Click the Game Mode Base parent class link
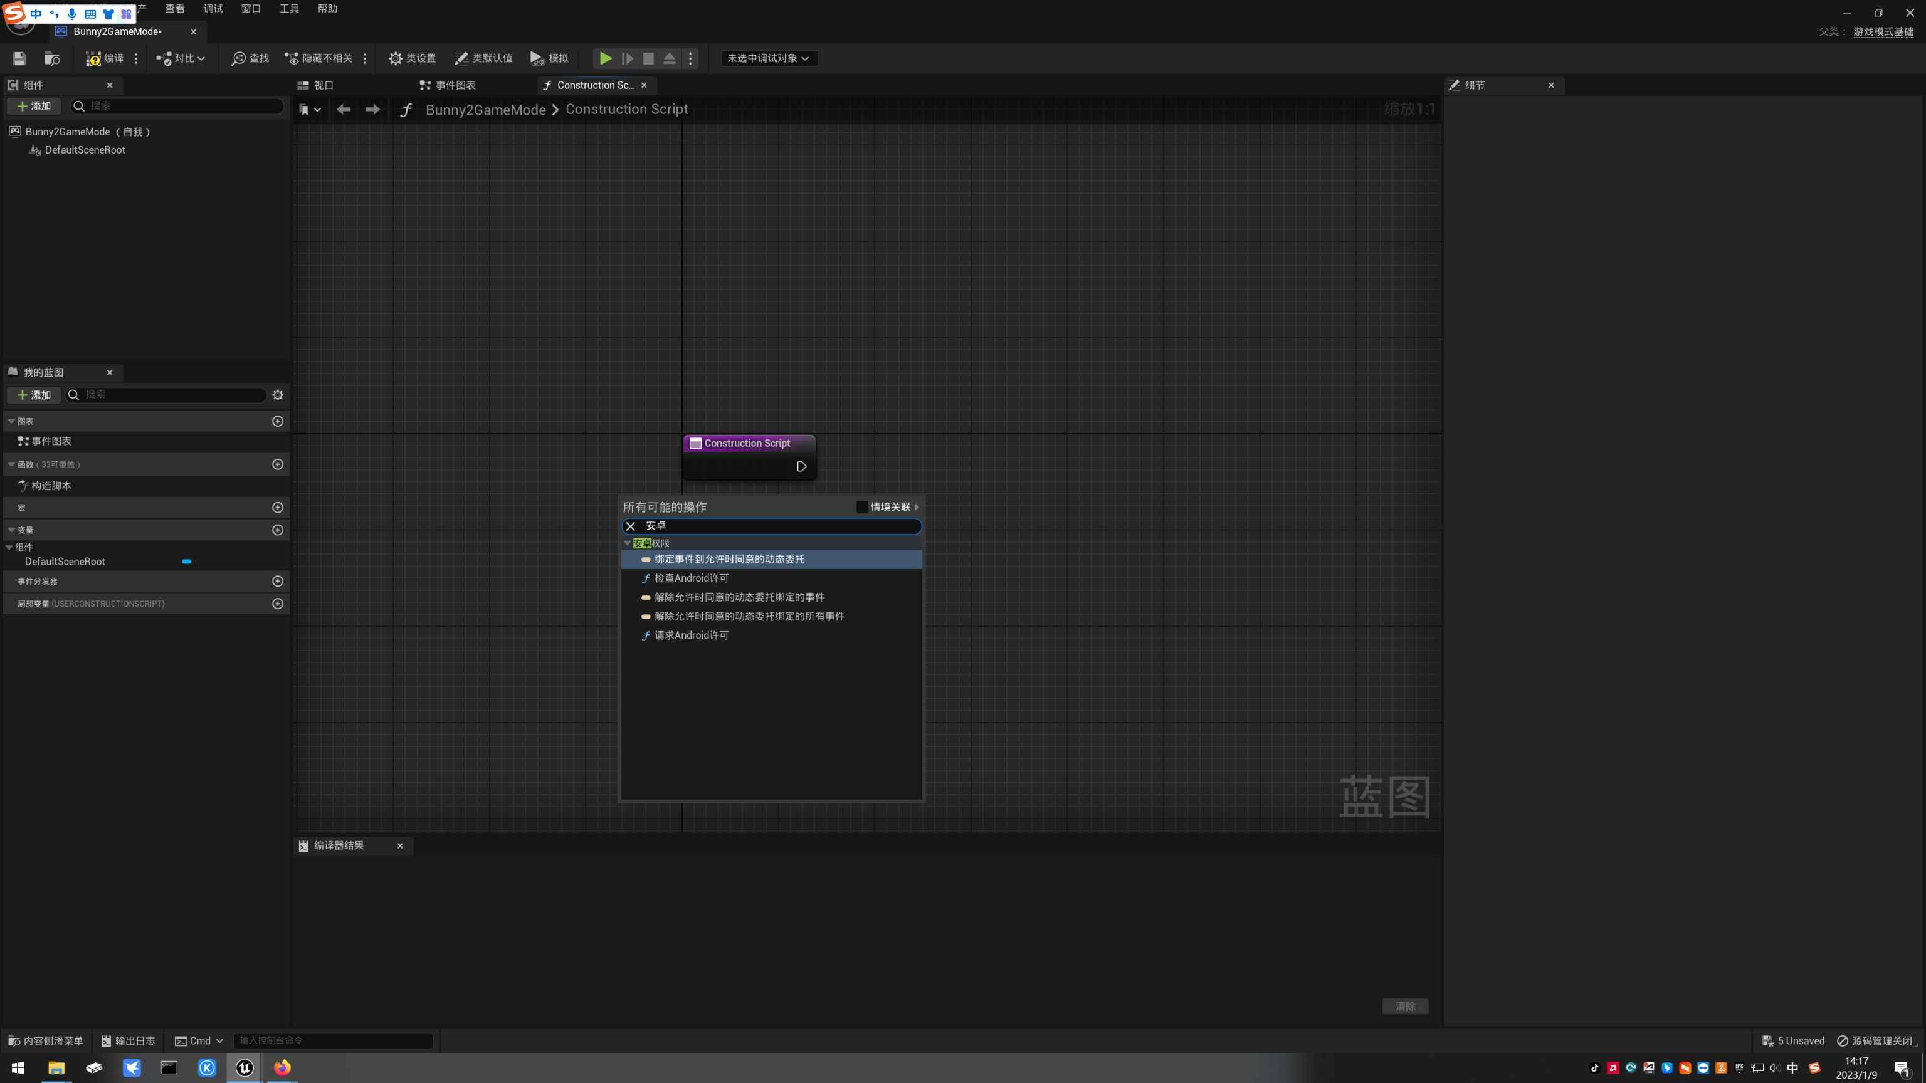The height and width of the screenshot is (1083, 1926). point(1883,31)
